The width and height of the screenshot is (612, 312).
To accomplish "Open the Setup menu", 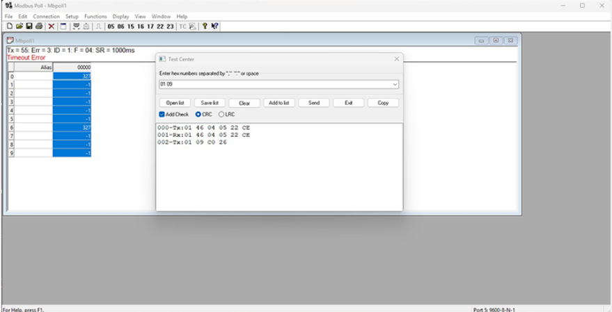I will 72,16.
